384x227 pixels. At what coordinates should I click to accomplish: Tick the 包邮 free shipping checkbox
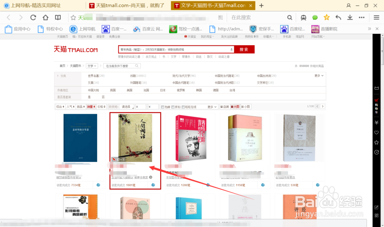162,107
